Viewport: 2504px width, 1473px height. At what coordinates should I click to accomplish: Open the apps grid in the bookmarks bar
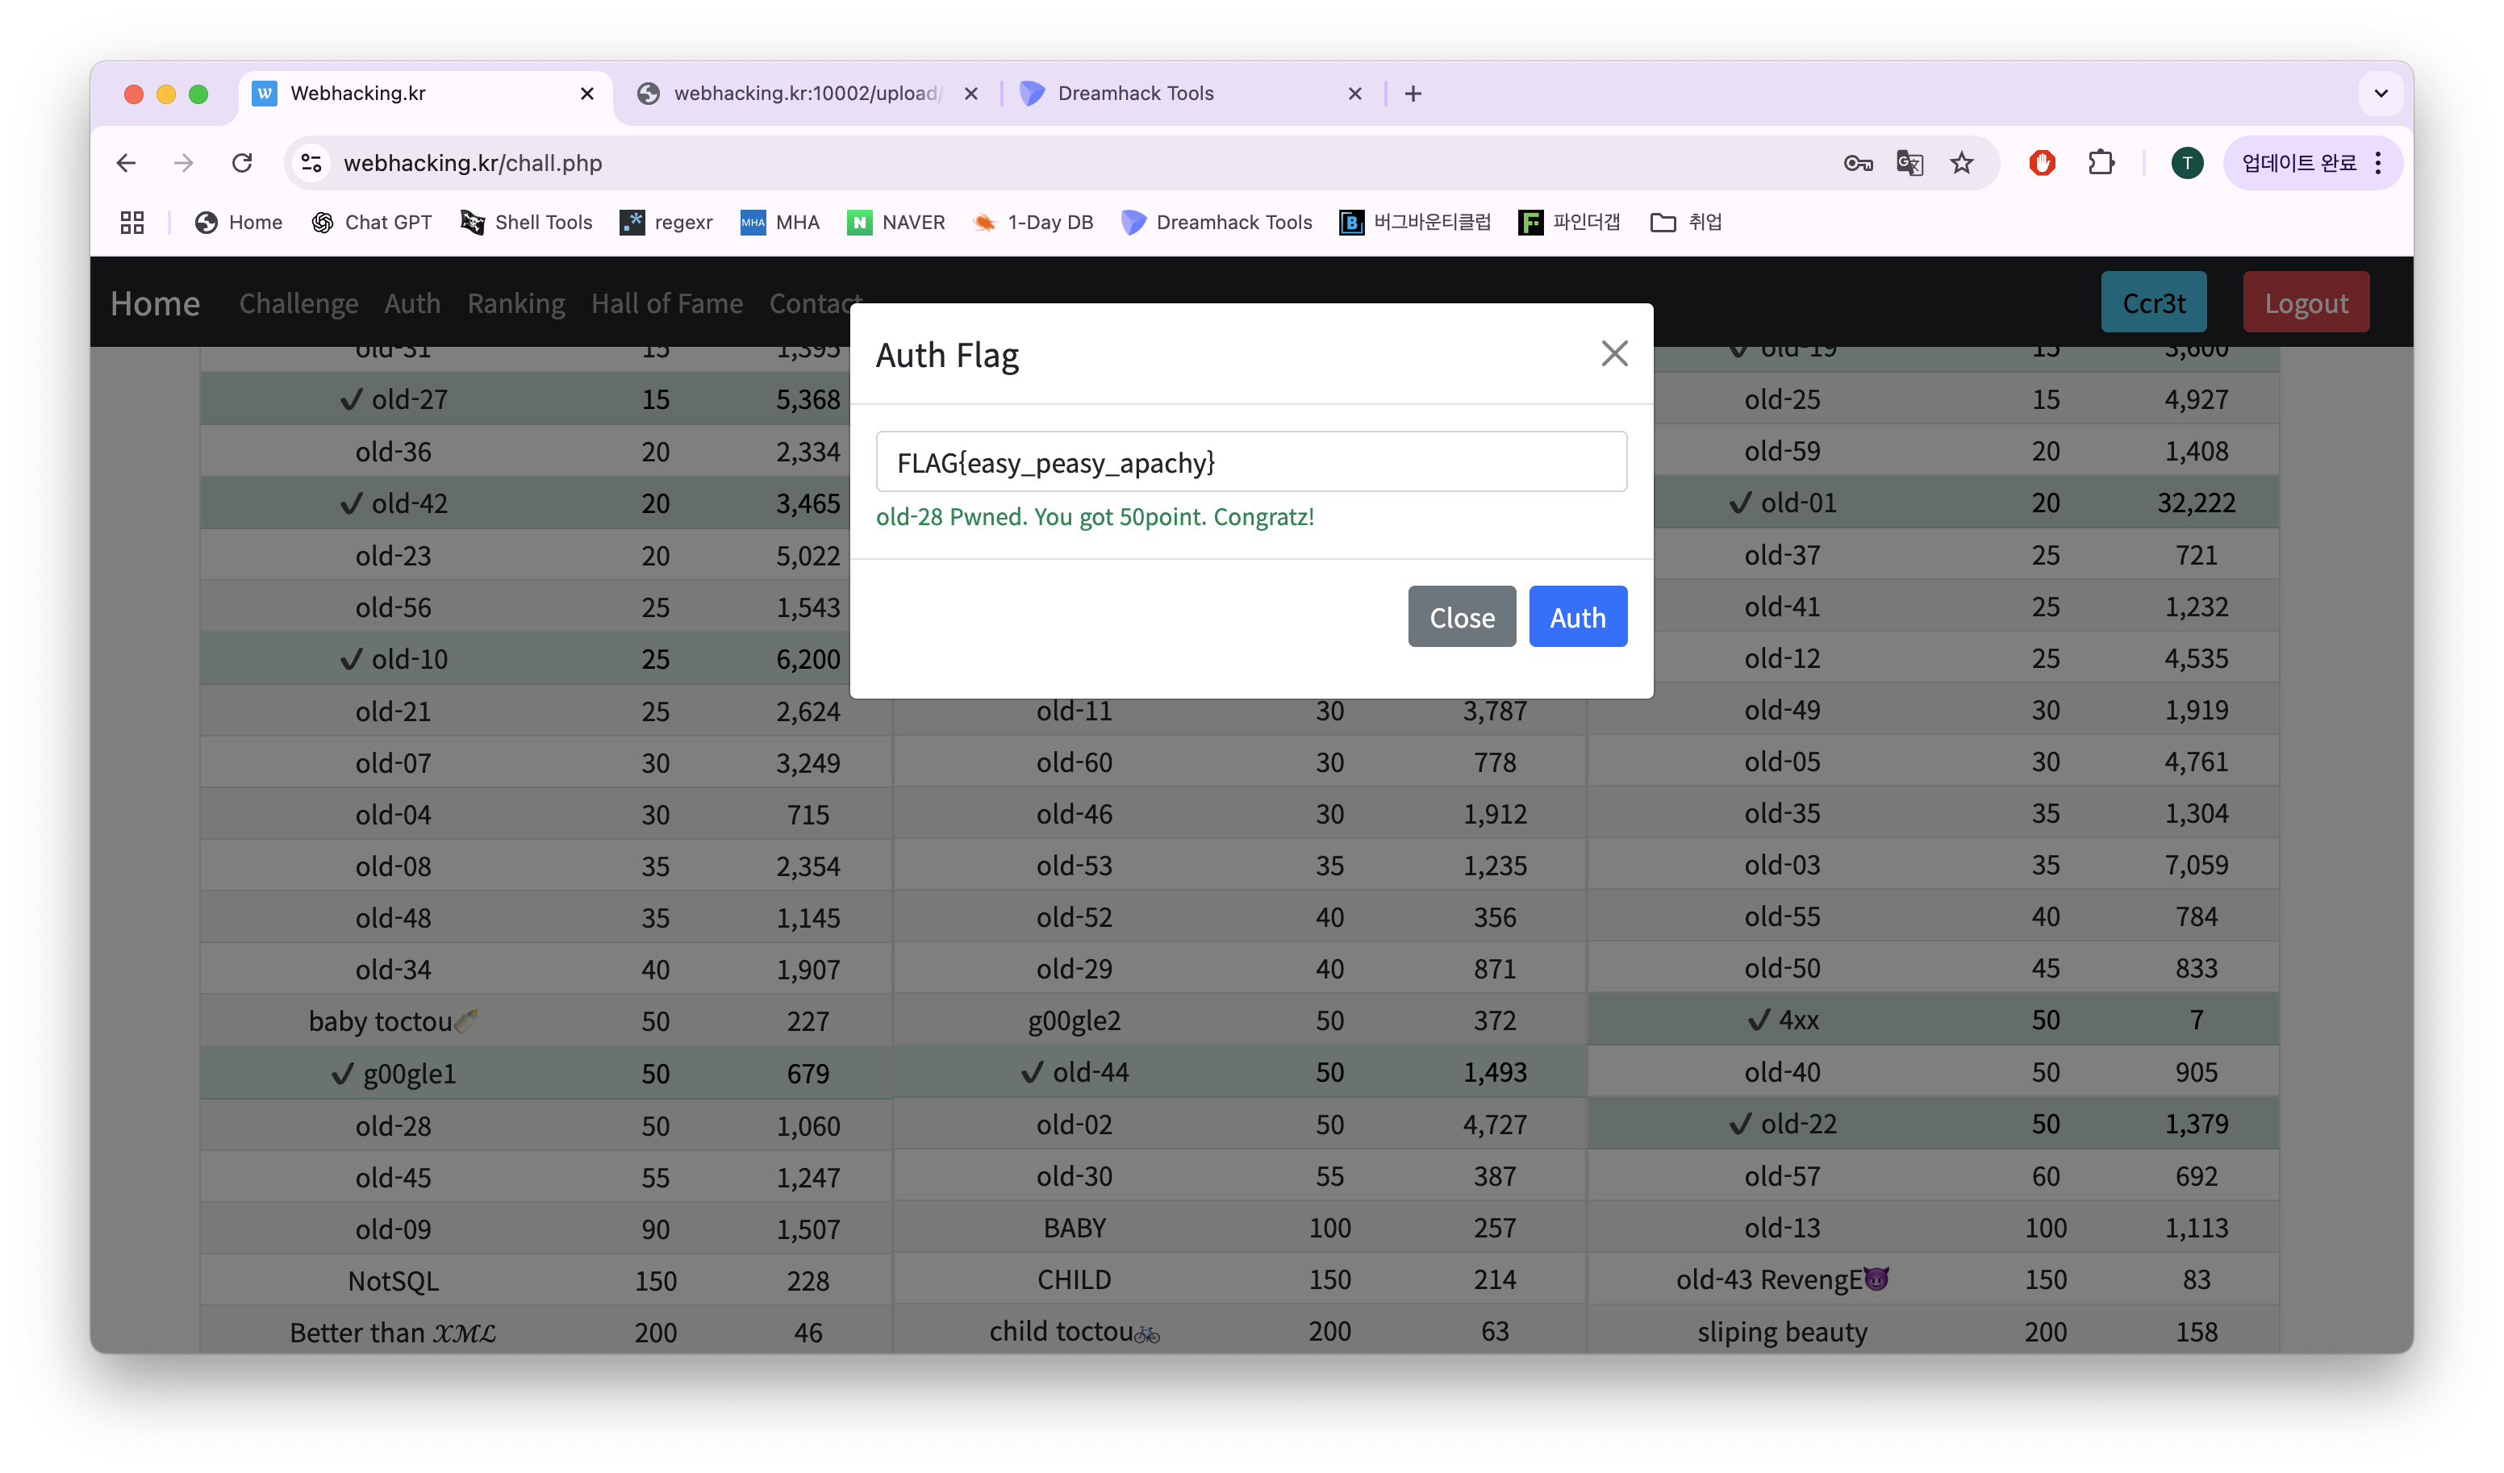pos(132,223)
